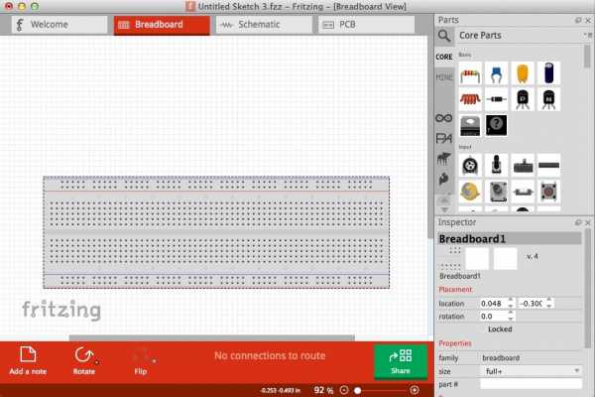Open the Arduino parts bin icon
595x397 pixels.
tap(443, 118)
